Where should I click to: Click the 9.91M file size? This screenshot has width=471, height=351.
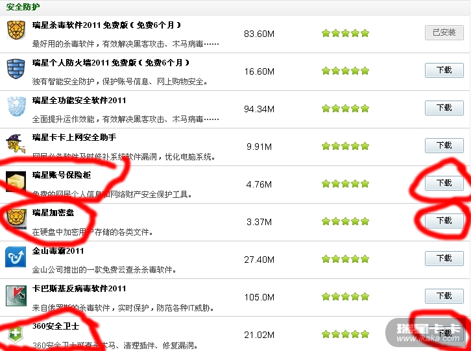coord(259,147)
